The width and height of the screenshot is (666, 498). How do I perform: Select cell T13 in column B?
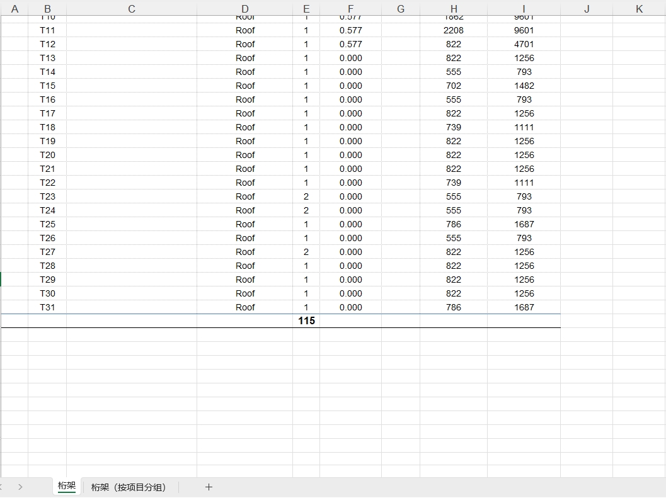[47, 58]
